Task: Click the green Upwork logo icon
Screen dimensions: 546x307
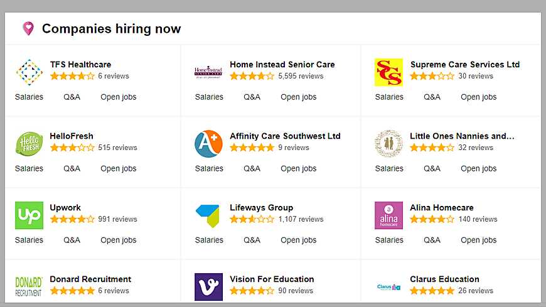Action: coord(29,215)
